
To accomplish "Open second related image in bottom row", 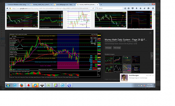I will (x=118, y=69).
